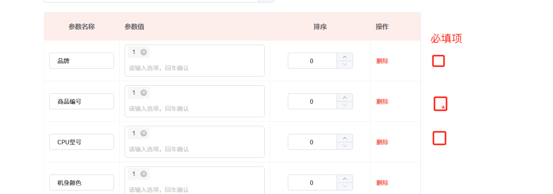Remove tag "1" from CPU型号 parameter values
The image size is (553, 194).
(x=144, y=133)
